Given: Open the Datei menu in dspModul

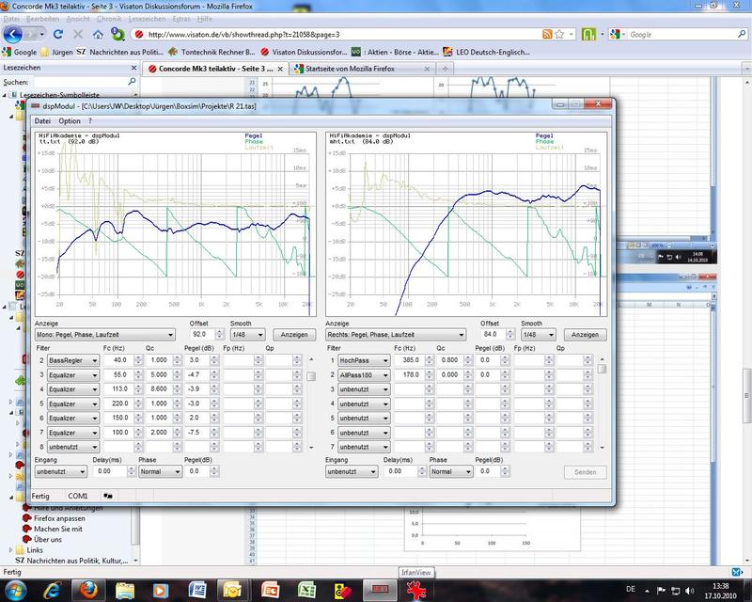Looking at the screenshot, I should click(x=42, y=121).
